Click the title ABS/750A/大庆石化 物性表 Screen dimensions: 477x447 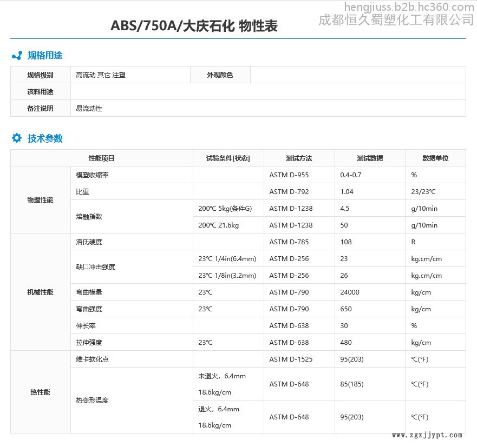[x=194, y=26]
